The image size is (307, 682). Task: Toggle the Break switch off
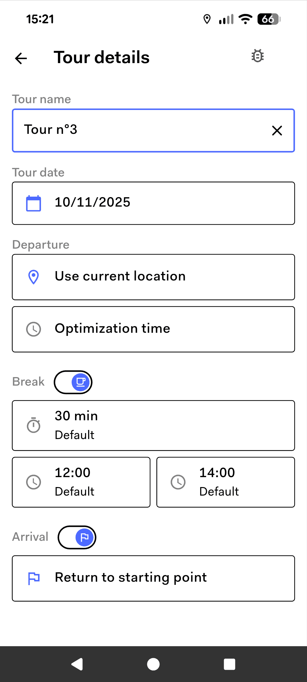[73, 382]
